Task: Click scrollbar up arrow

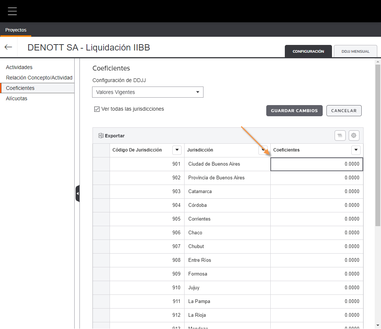Action: tap(378, 62)
